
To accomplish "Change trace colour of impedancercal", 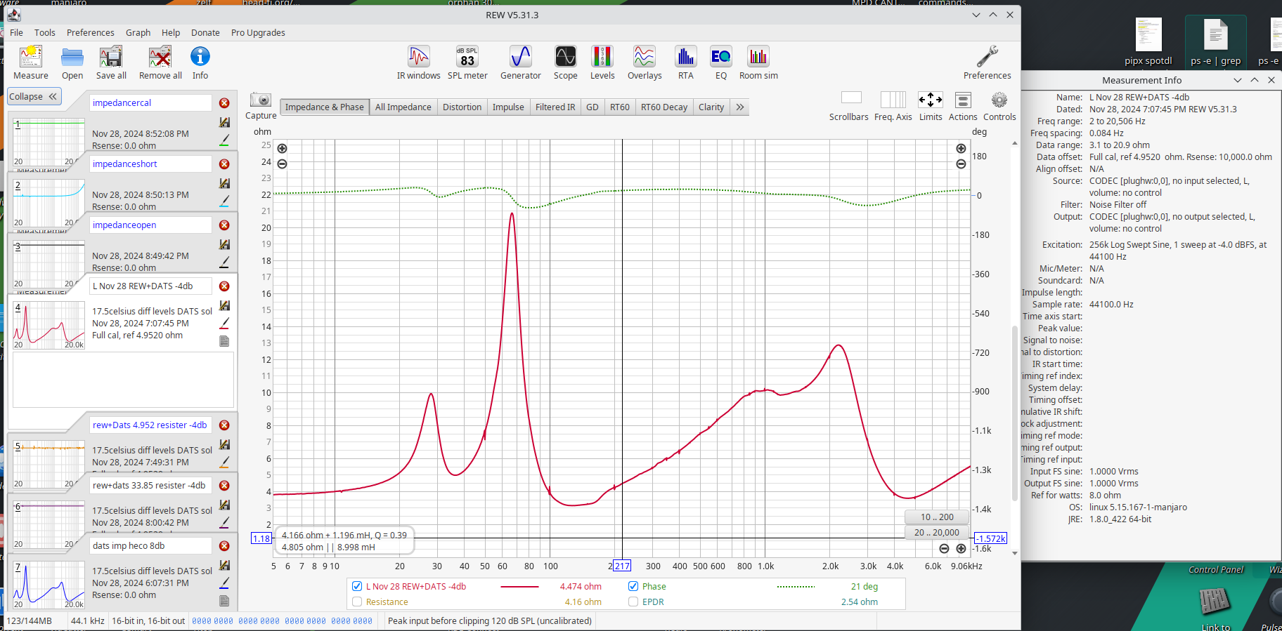I will click(224, 140).
